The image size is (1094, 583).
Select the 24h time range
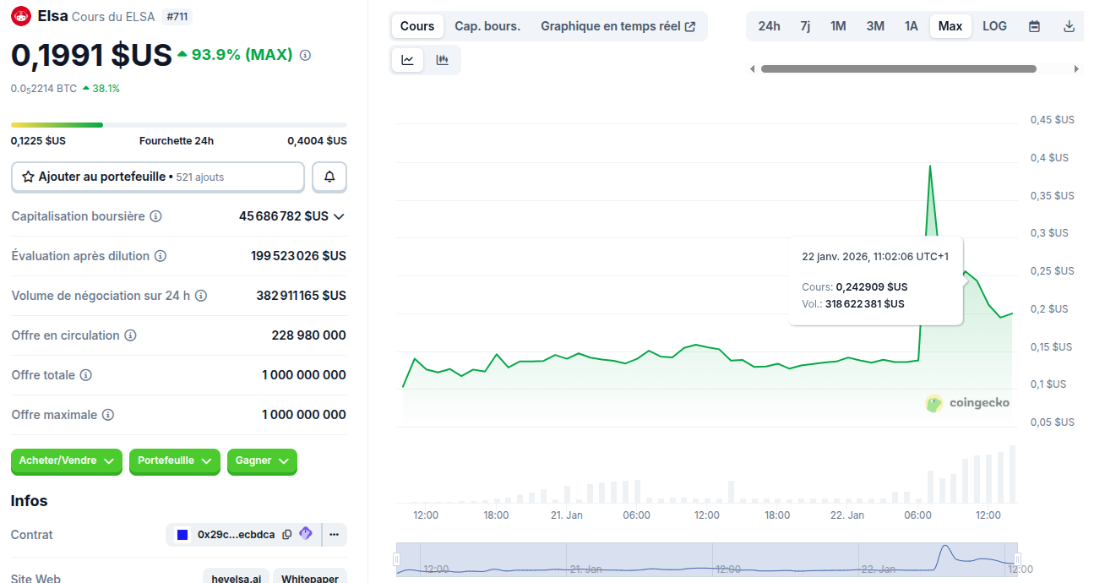769,26
